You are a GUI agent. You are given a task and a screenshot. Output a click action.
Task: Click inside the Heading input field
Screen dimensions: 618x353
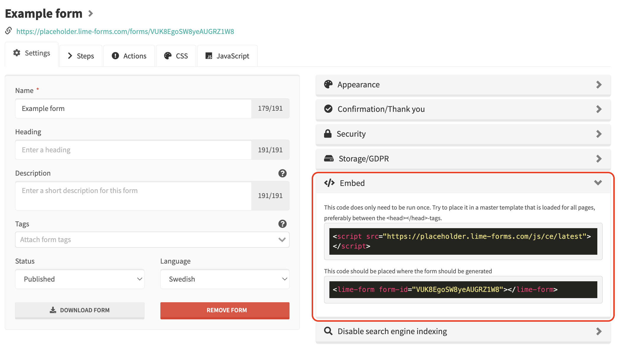[133, 150]
